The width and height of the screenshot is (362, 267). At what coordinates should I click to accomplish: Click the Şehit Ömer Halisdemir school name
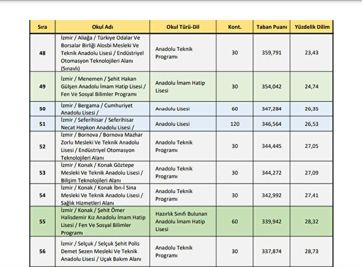(x=103, y=222)
